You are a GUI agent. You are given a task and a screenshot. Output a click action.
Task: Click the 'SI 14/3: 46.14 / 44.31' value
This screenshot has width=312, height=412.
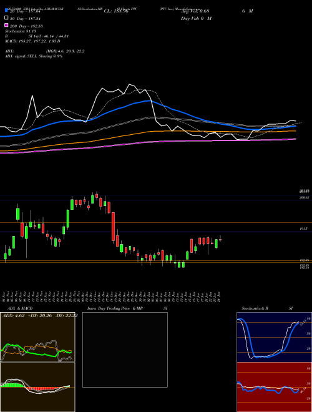coord(49,36)
